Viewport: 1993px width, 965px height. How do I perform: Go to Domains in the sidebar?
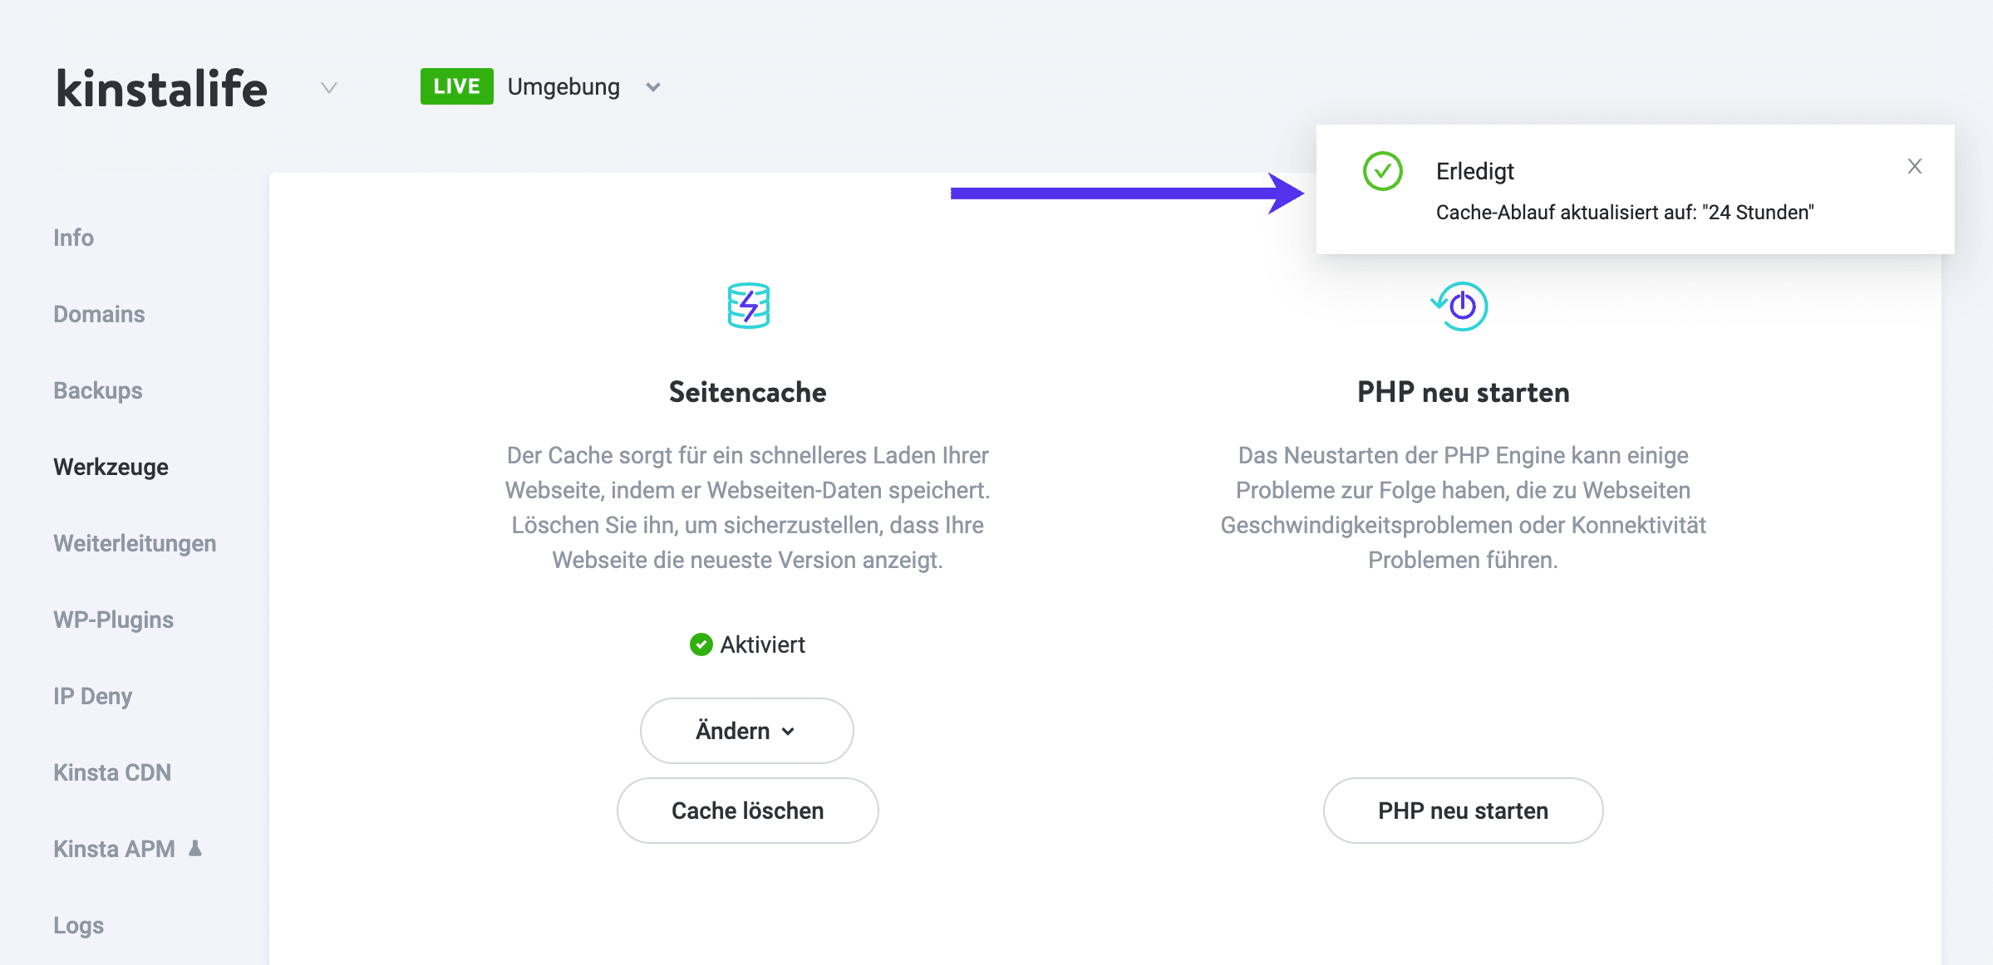(x=99, y=314)
